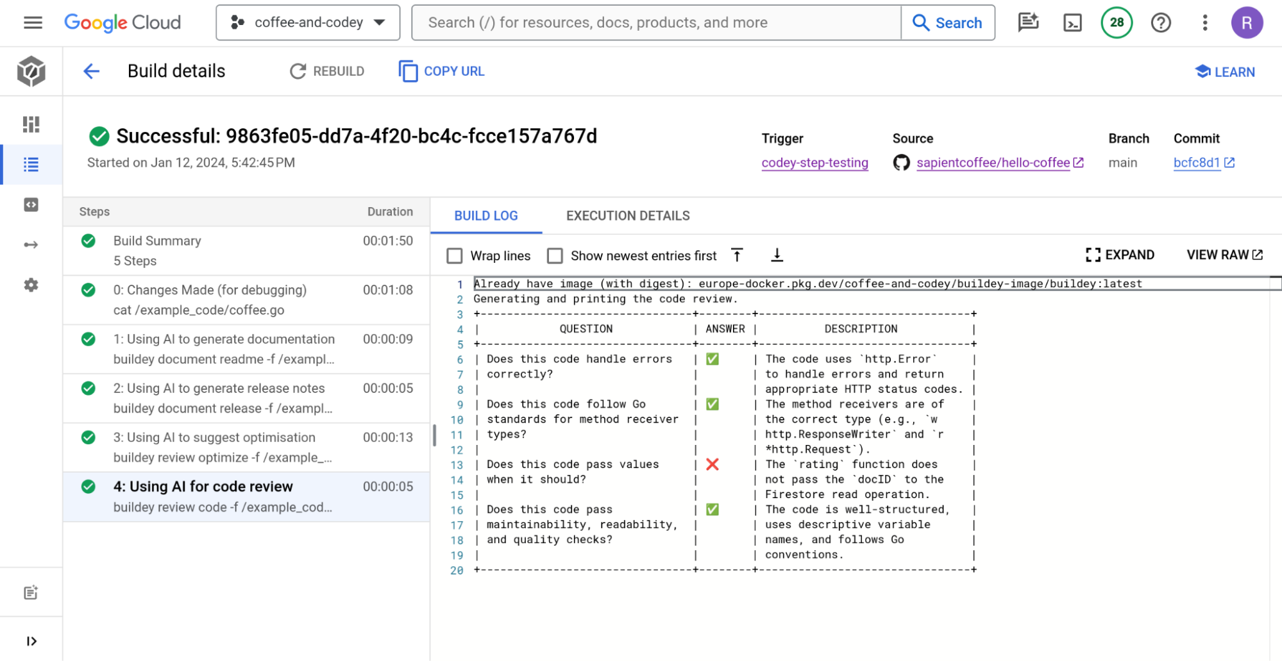Open Cloud Build Settings via the gear icon
Screen dimensions: 1282x661
point(31,285)
